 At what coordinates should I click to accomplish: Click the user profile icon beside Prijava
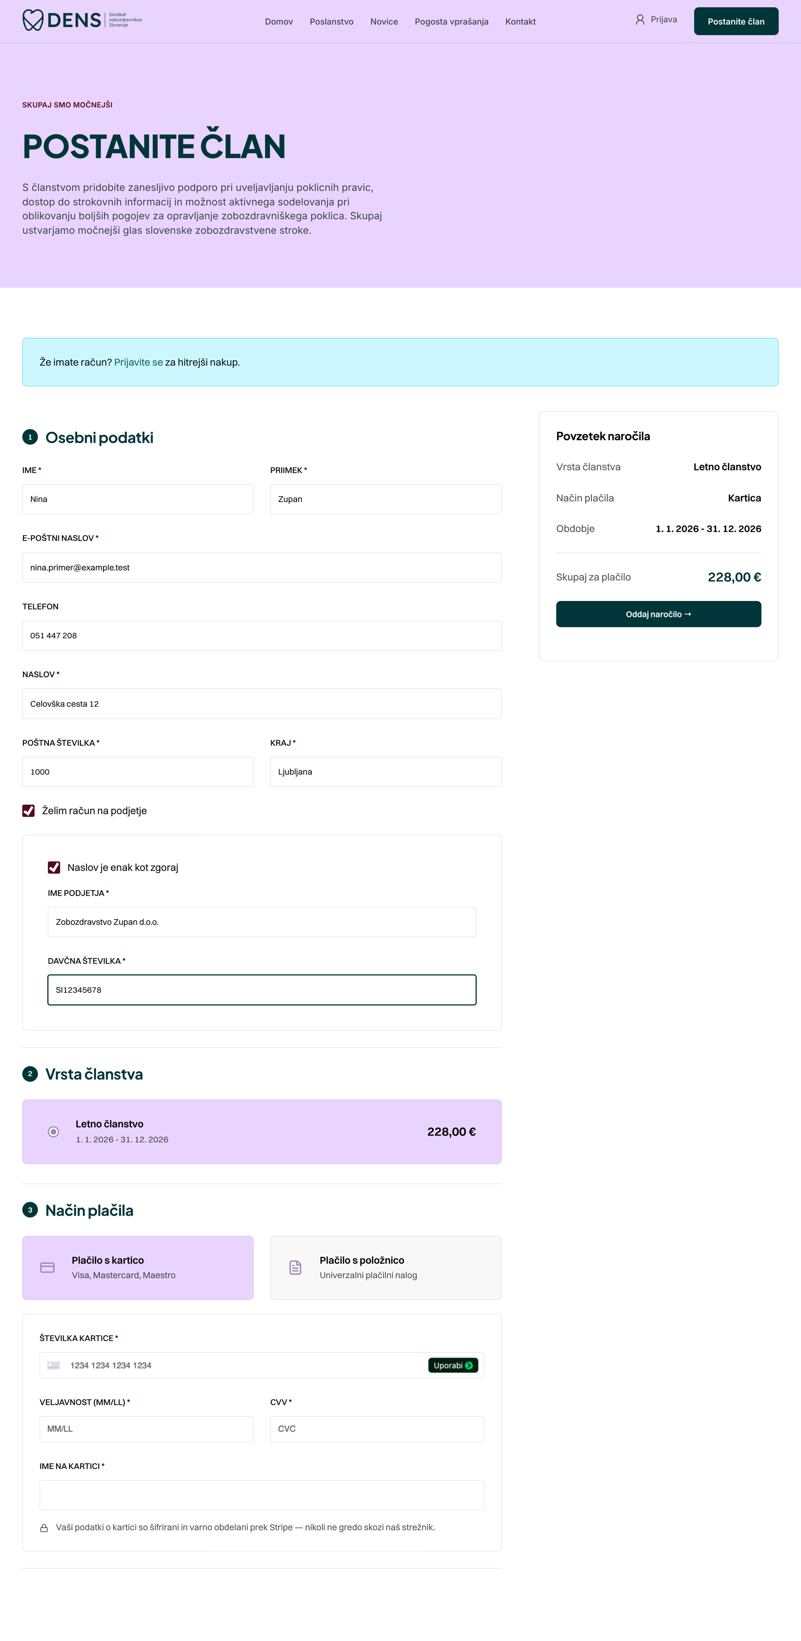[640, 20]
